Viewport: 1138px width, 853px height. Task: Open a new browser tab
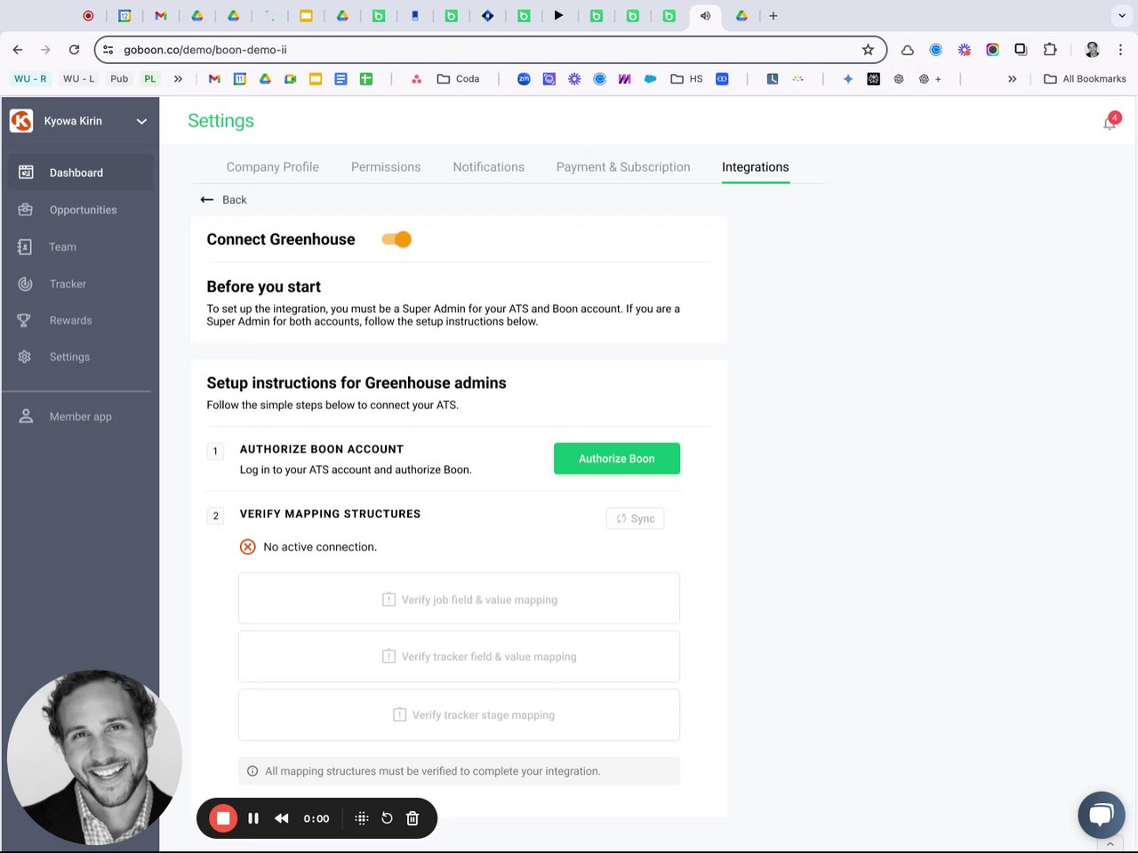773,15
